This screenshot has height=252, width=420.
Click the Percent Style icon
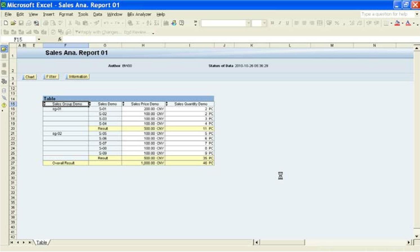click(337, 23)
